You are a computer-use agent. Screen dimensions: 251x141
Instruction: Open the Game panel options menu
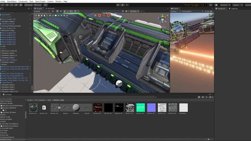pyautogui.click(x=212, y=9)
